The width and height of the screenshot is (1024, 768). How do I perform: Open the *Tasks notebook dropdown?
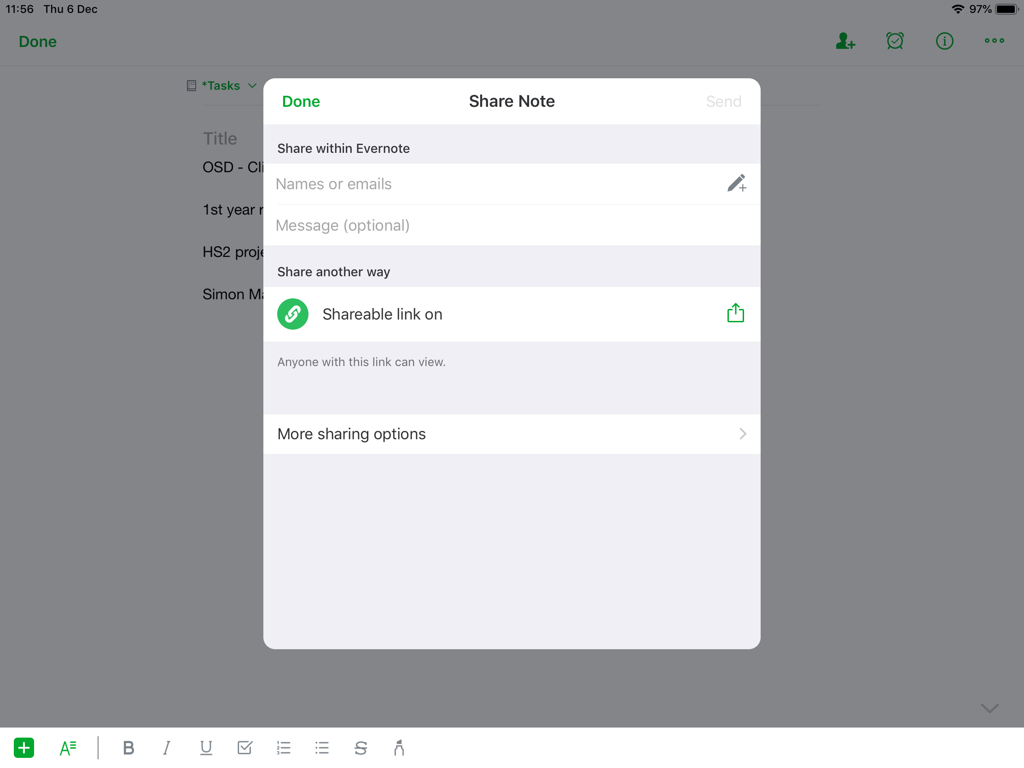pos(229,86)
